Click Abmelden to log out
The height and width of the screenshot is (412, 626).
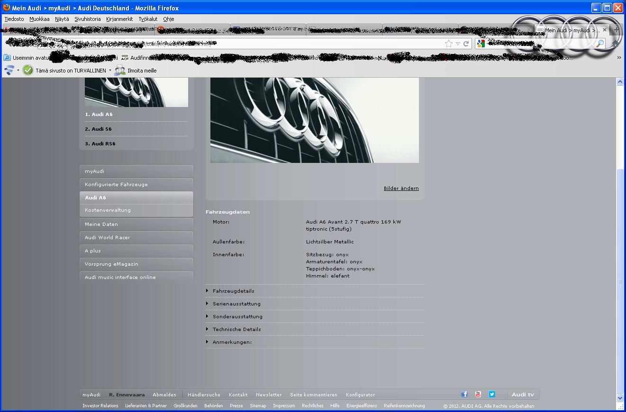click(164, 394)
